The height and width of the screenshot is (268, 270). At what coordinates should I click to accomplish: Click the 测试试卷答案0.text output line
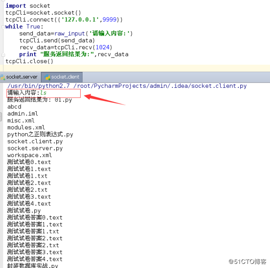pos(35,218)
